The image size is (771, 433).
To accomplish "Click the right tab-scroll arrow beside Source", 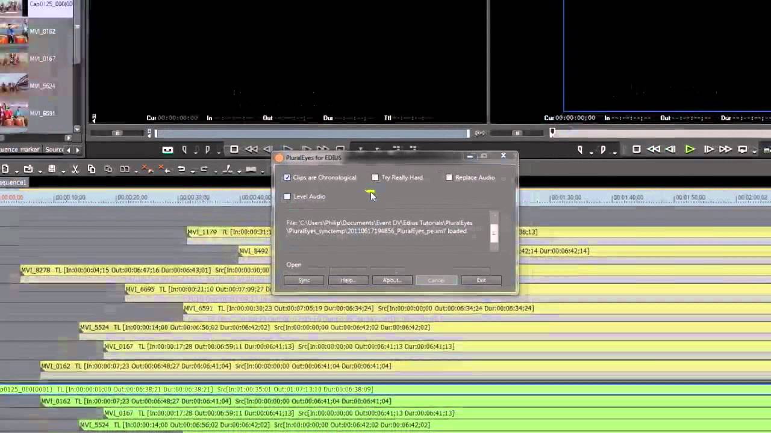I will coord(77,150).
